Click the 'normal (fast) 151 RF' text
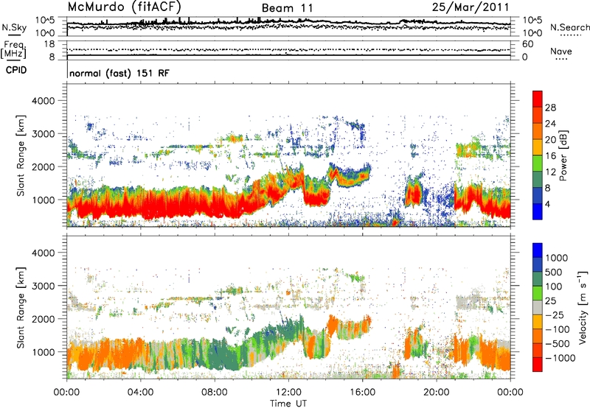This screenshot has width=590, height=408. point(119,73)
